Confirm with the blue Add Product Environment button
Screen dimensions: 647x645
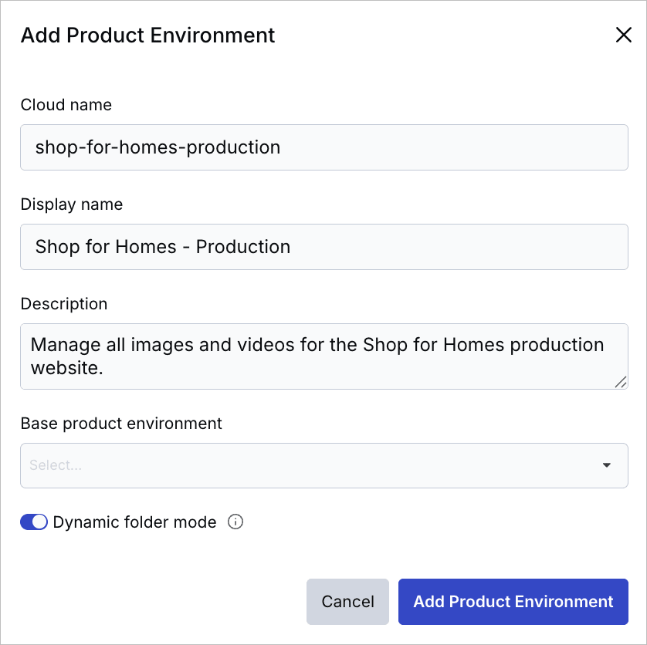[513, 601]
